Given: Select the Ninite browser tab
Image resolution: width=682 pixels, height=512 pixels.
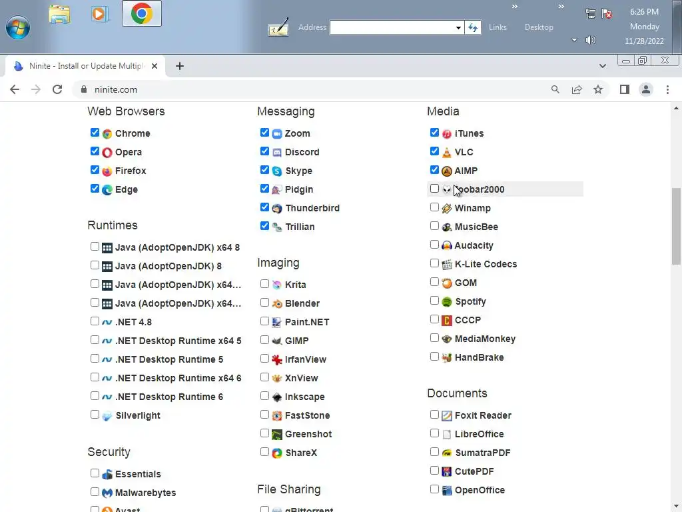Looking at the screenshot, I should coord(85,66).
